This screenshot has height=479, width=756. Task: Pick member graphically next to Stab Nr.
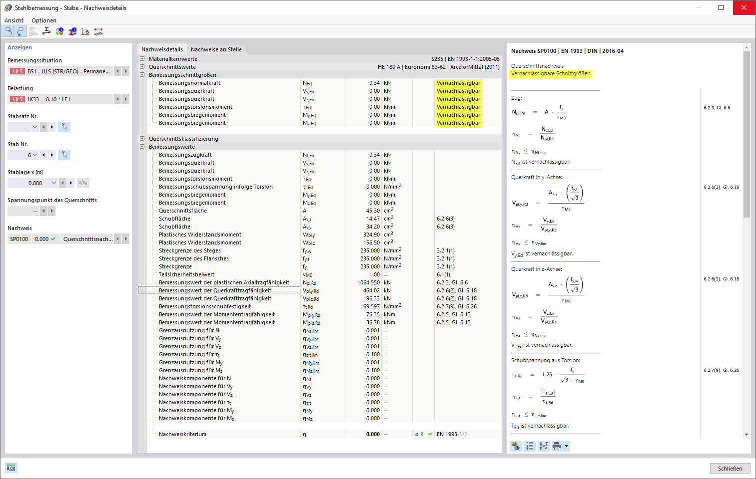(x=64, y=155)
